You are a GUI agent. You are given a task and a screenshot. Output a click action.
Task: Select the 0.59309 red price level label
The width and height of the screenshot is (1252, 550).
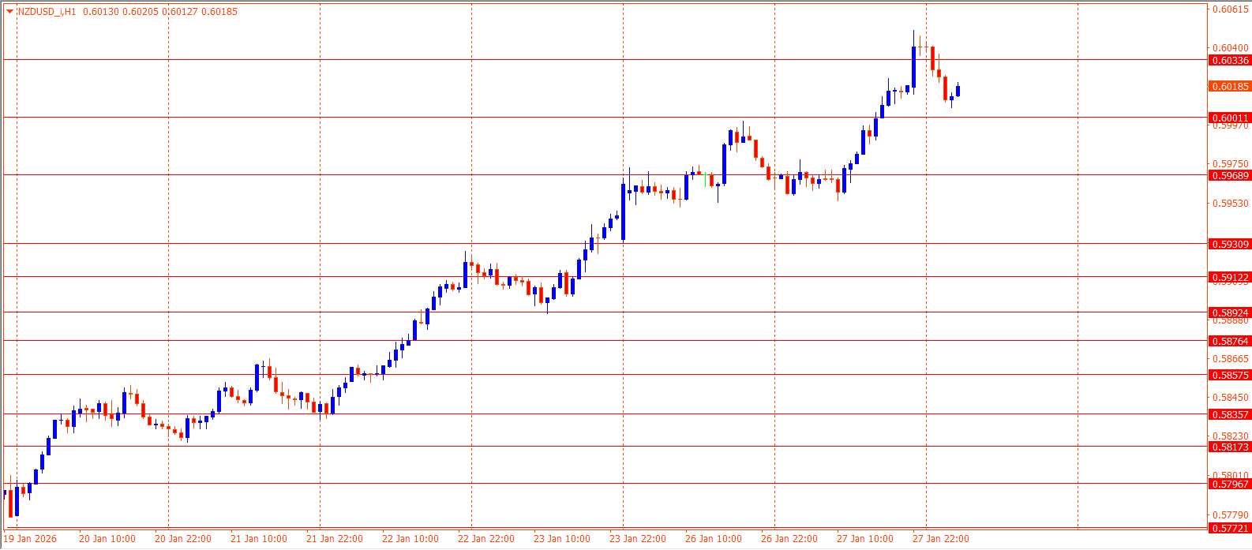[1230, 244]
